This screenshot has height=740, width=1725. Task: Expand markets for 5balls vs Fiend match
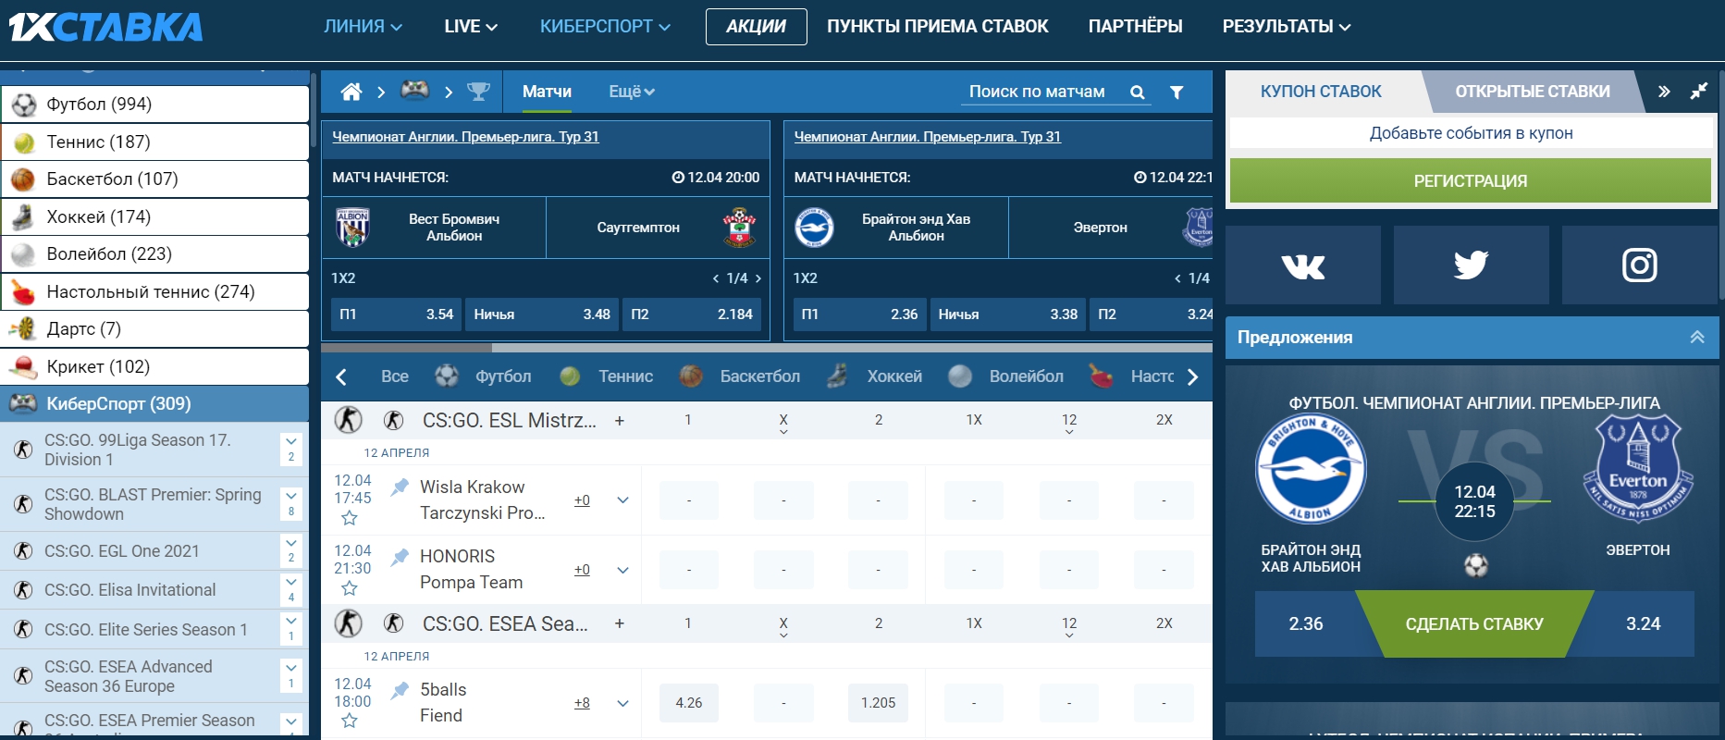point(622,703)
